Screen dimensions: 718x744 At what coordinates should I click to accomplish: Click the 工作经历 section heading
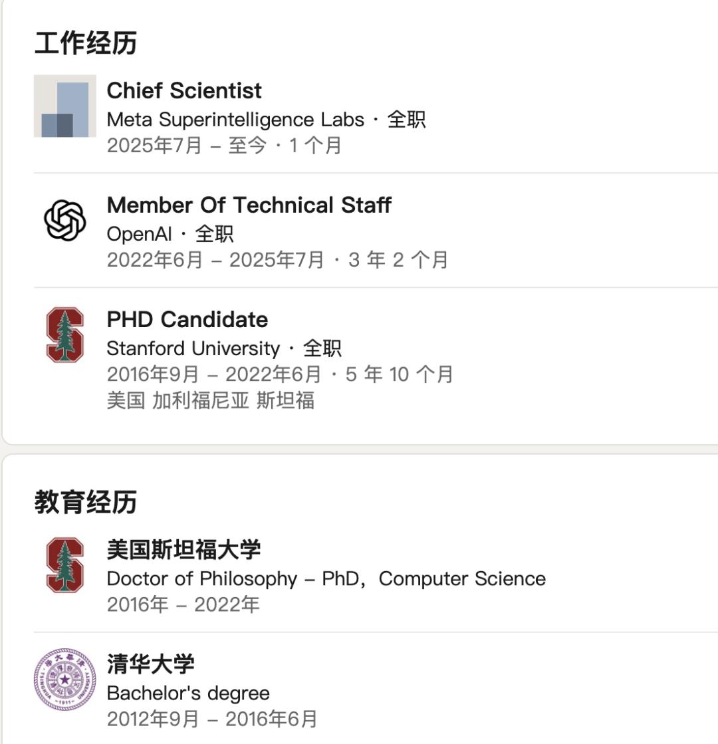(85, 43)
